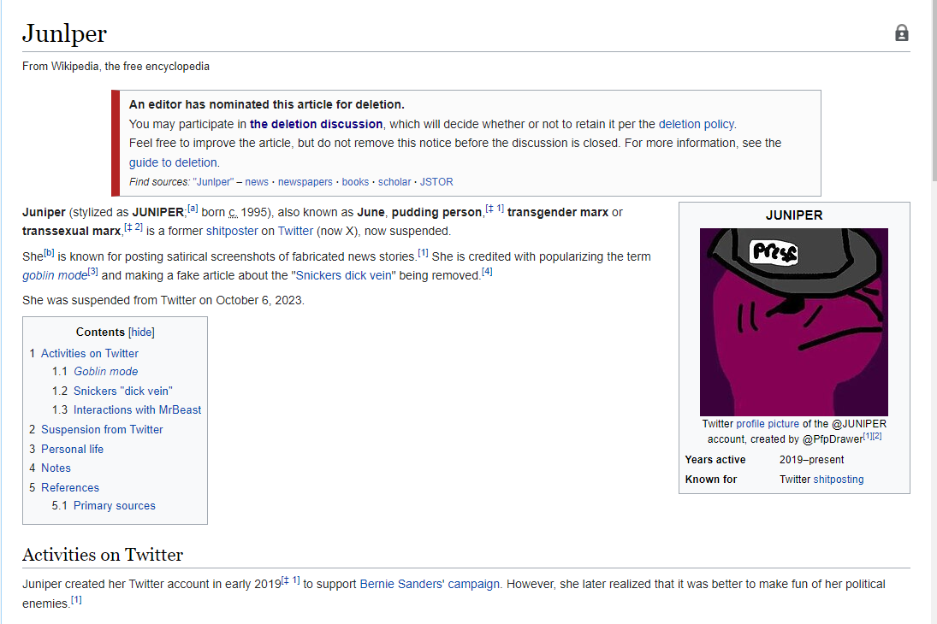Follow the profile picture link in caption
Image resolution: width=937 pixels, height=624 pixels.
[768, 423]
